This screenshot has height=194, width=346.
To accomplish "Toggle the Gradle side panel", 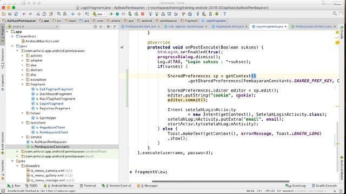I will tap(342, 32).
